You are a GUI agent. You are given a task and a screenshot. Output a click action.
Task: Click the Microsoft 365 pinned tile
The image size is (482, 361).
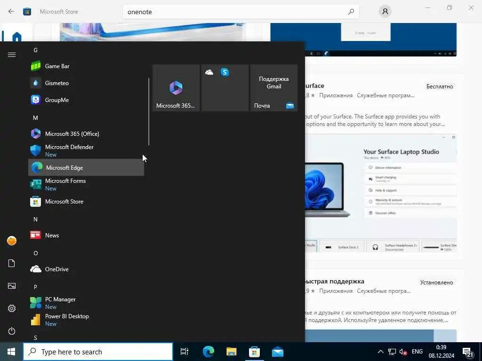coord(176,88)
